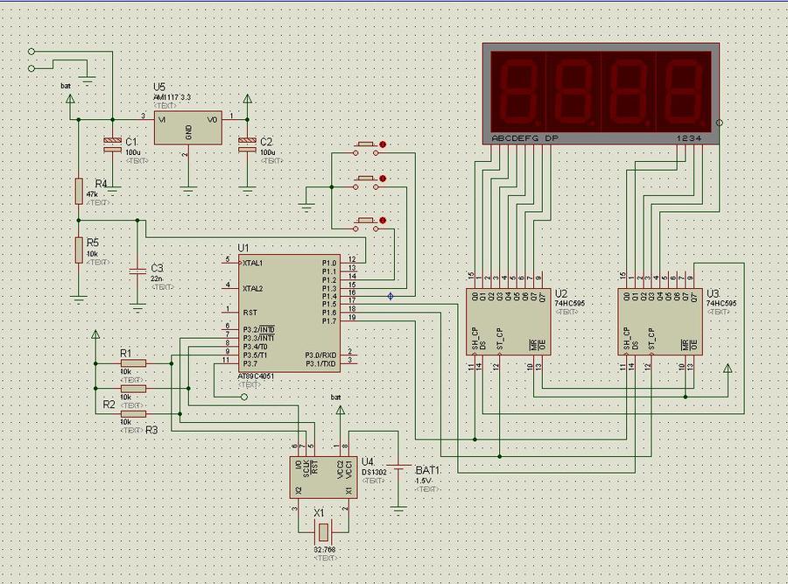Screen dimensions: 788x584
Task: Click resistor R1 symbol
Action: [133, 362]
